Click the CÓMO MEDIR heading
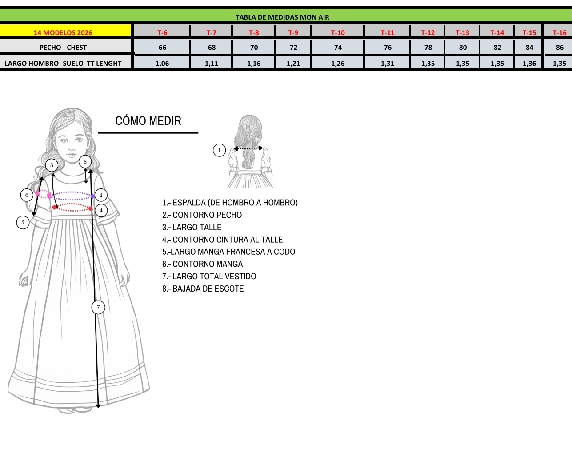The image size is (572, 473). click(x=148, y=121)
